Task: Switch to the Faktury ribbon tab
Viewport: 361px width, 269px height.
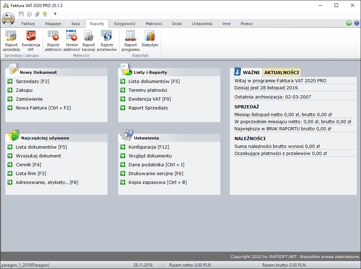Action: [28, 24]
